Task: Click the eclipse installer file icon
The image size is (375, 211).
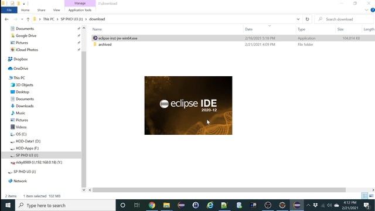Action: click(x=95, y=38)
